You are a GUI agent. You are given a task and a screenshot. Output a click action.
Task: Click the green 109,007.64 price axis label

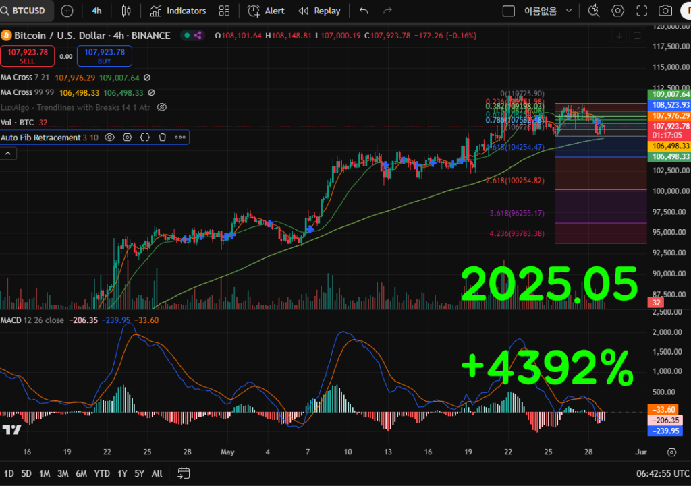(x=669, y=94)
